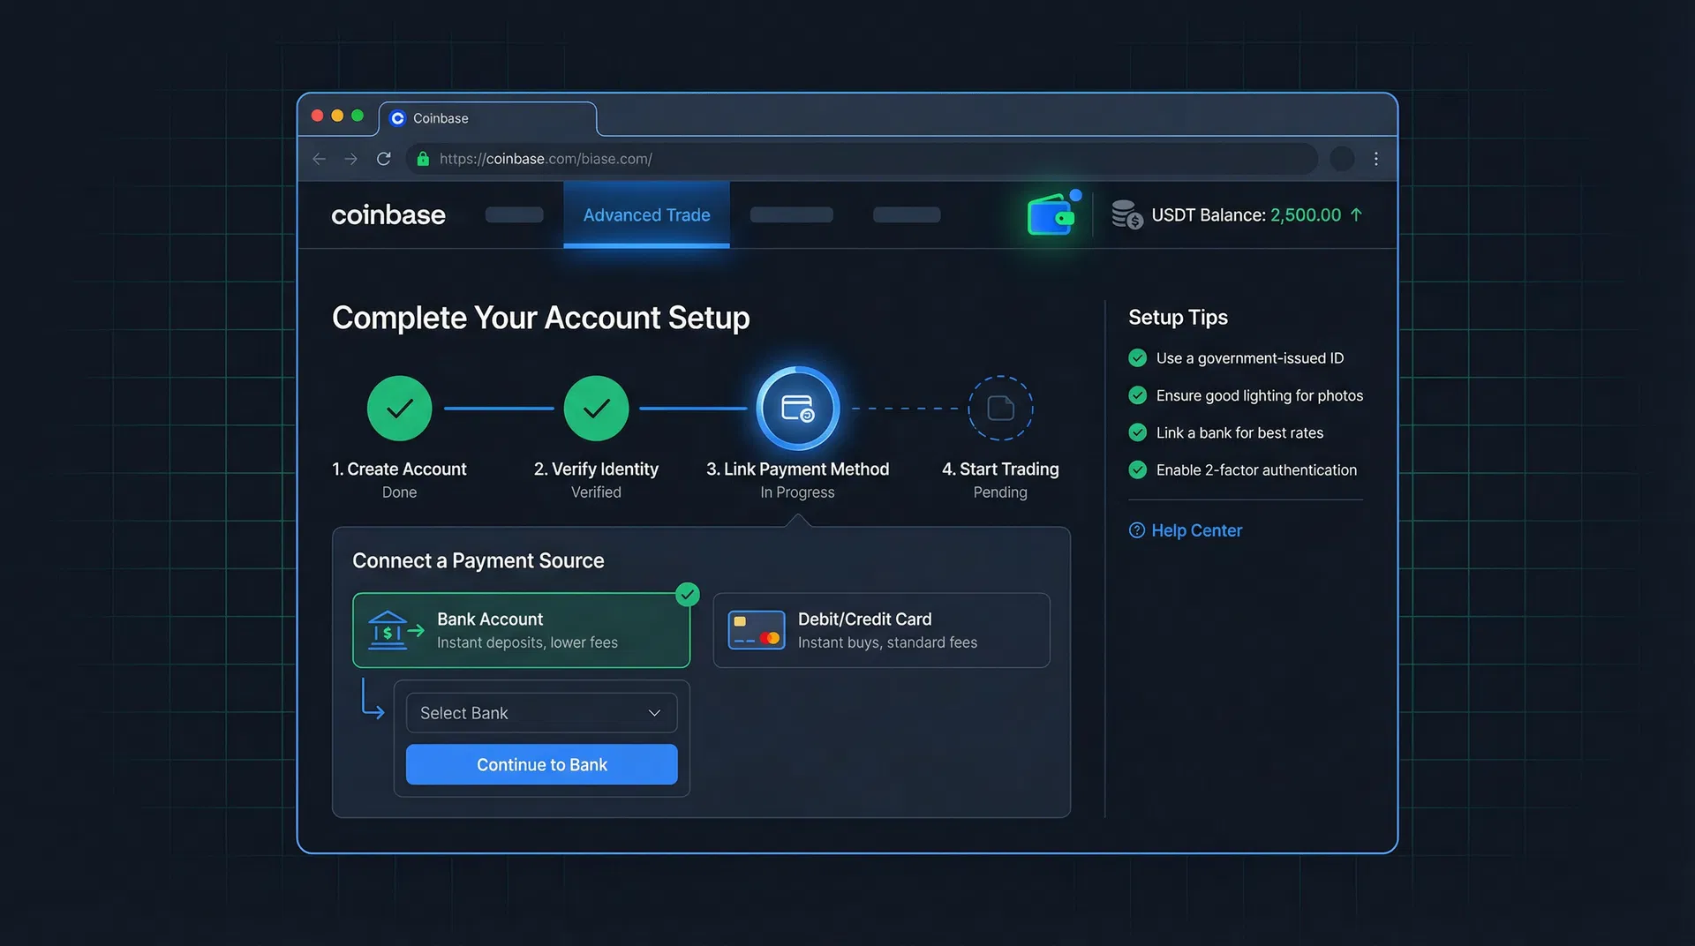Open the Help Center link
This screenshot has height=946, width=1695.
point(1196,529)
